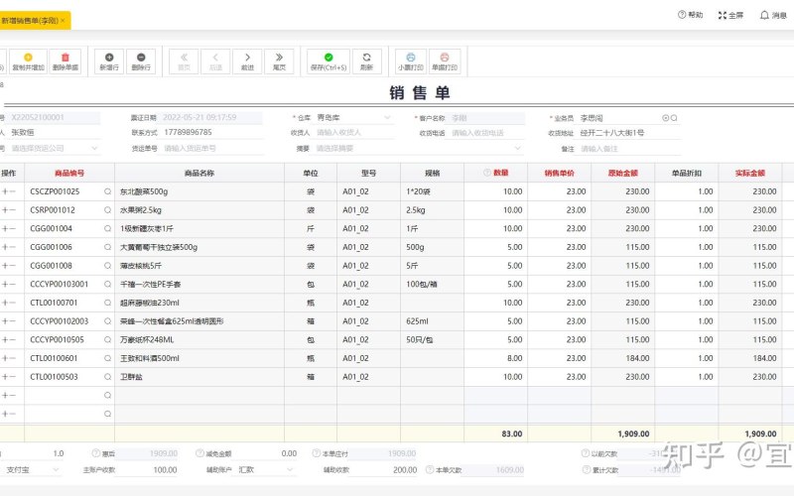Click quantity 8.00 in CTL00100601 row
794x496 pixels.
(514, 358)
